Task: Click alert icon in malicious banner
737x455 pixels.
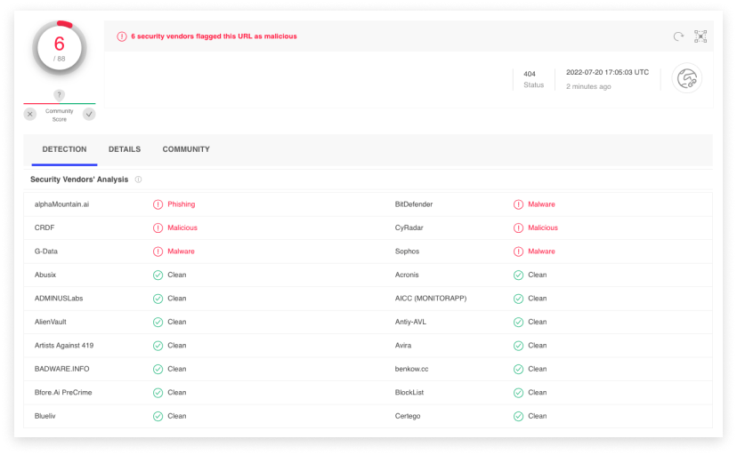Action: click(122, 36)
